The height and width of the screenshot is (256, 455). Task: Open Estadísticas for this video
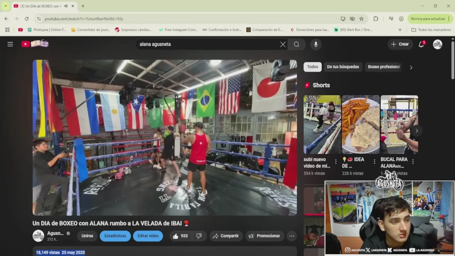pos(115,236)
